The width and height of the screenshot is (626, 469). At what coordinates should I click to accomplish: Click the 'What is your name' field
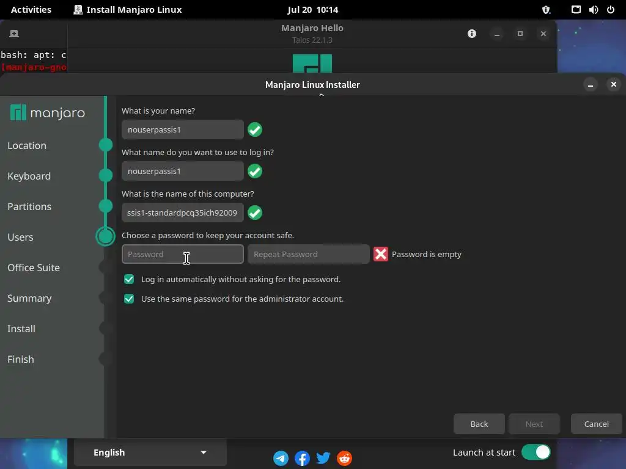pos(183,129)
